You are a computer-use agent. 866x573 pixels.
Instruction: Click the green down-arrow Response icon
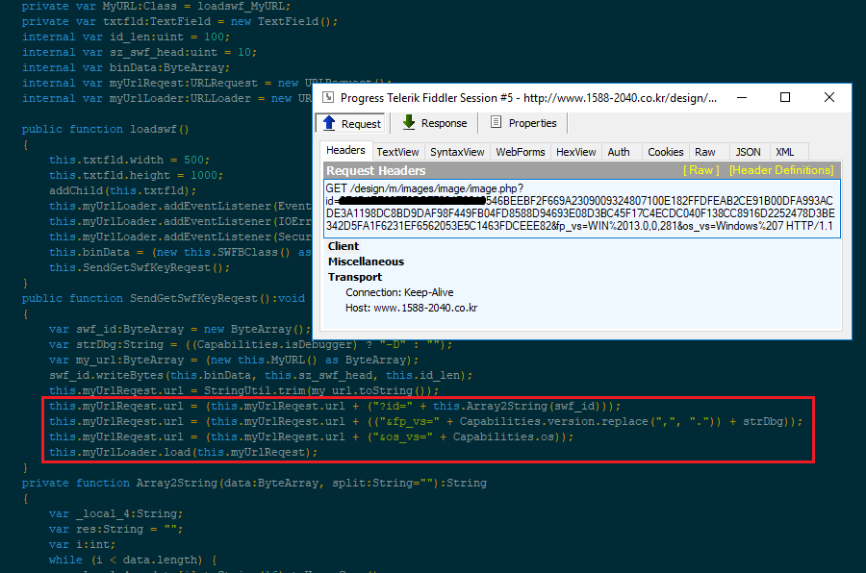[409, 122]
